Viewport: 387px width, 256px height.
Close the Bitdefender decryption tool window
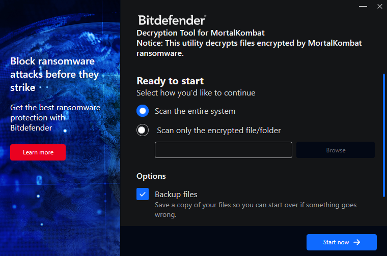(x=379, y=7)
